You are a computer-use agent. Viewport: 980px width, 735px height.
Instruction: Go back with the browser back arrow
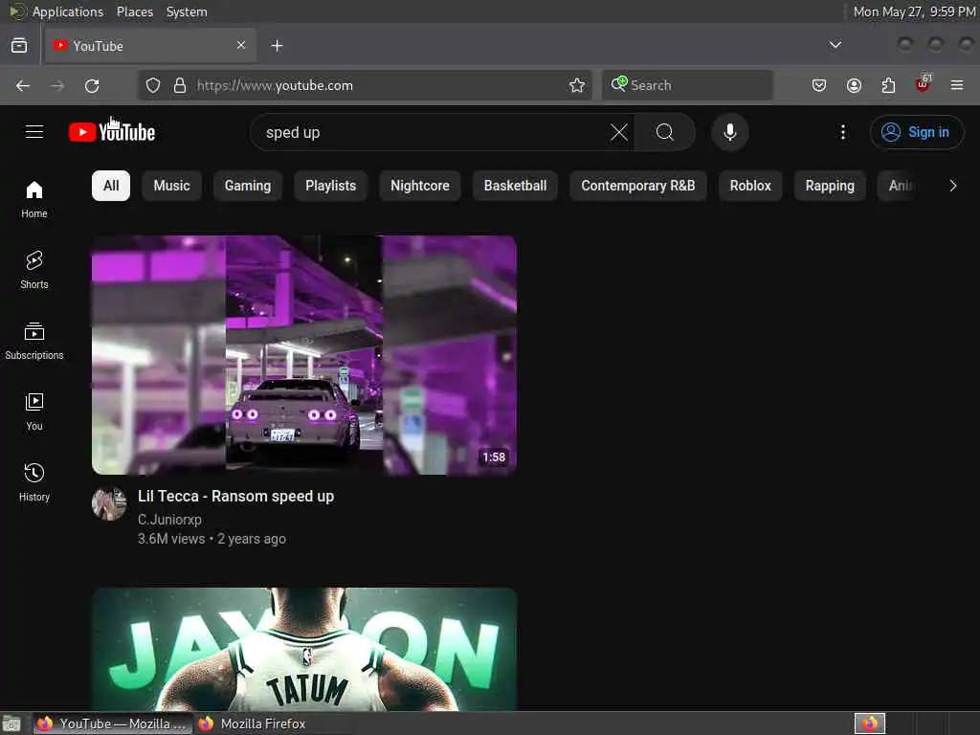tap(23, 85)
